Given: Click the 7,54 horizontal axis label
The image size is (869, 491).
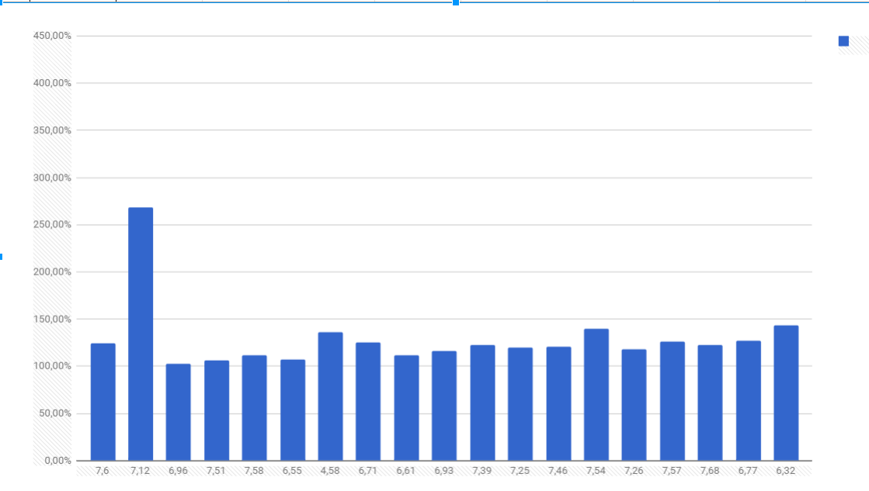Looking at the screenshot, I should 596,471.
